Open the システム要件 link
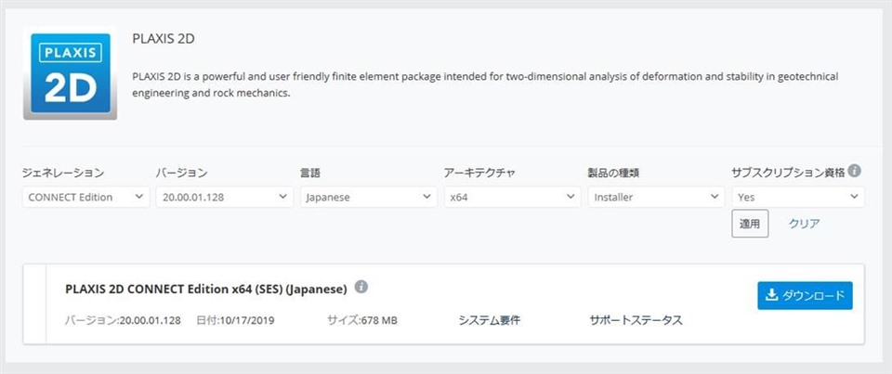 [x=489, y=320]
